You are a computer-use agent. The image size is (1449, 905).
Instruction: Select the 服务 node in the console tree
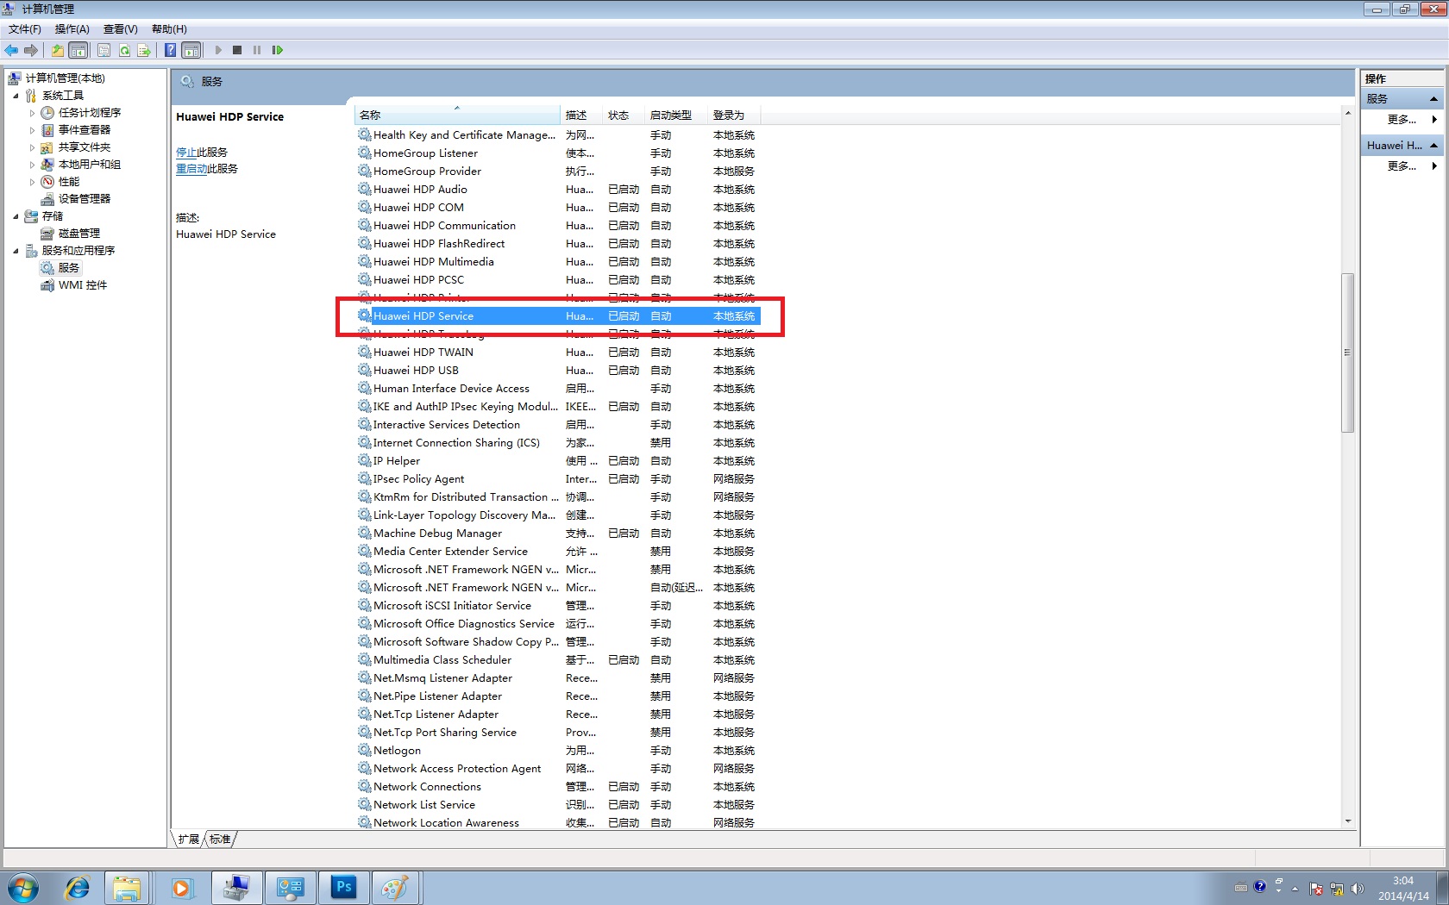pyautogui.click(x=69, y=267)
